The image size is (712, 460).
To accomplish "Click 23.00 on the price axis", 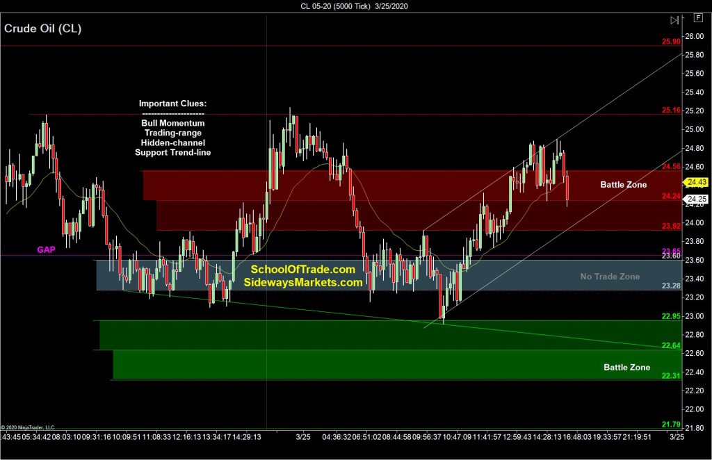I will 695,315.
